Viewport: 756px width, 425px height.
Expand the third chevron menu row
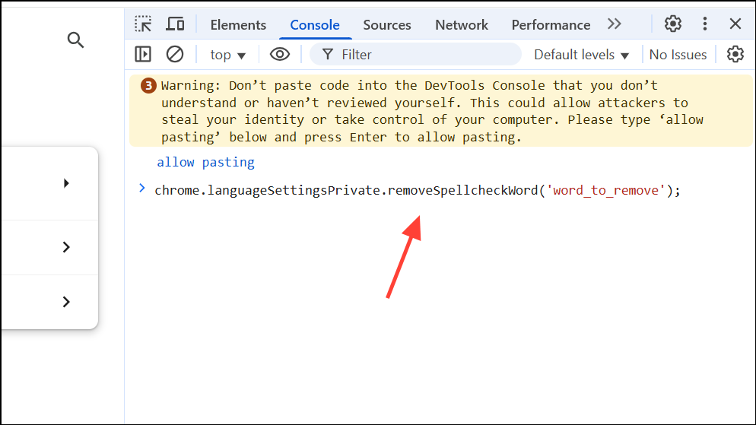tap(66, 302)
